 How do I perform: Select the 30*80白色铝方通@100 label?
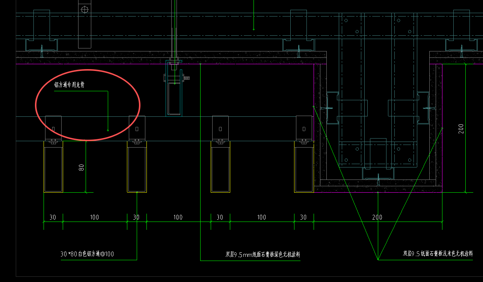87,254
